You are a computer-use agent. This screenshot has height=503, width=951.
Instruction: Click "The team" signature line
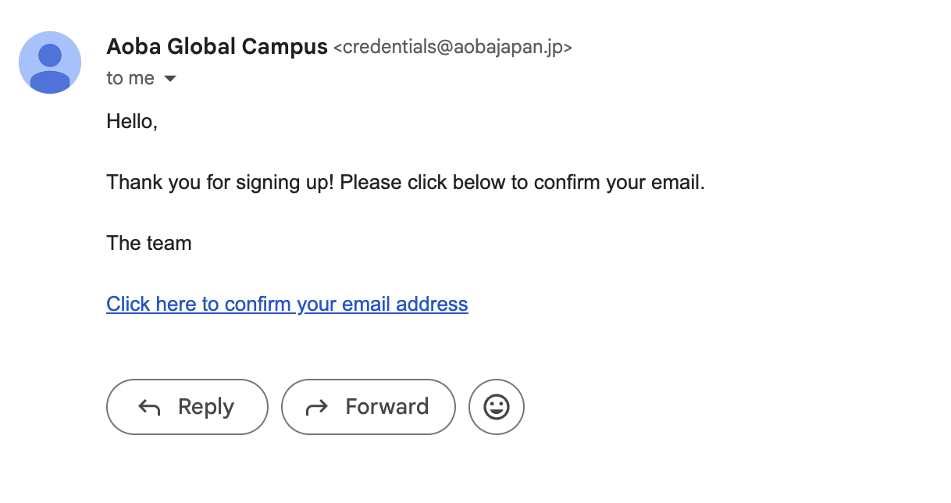[149, 243]
